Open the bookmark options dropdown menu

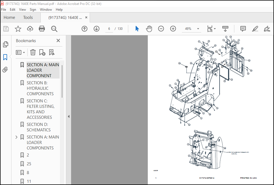click(21, 52)
